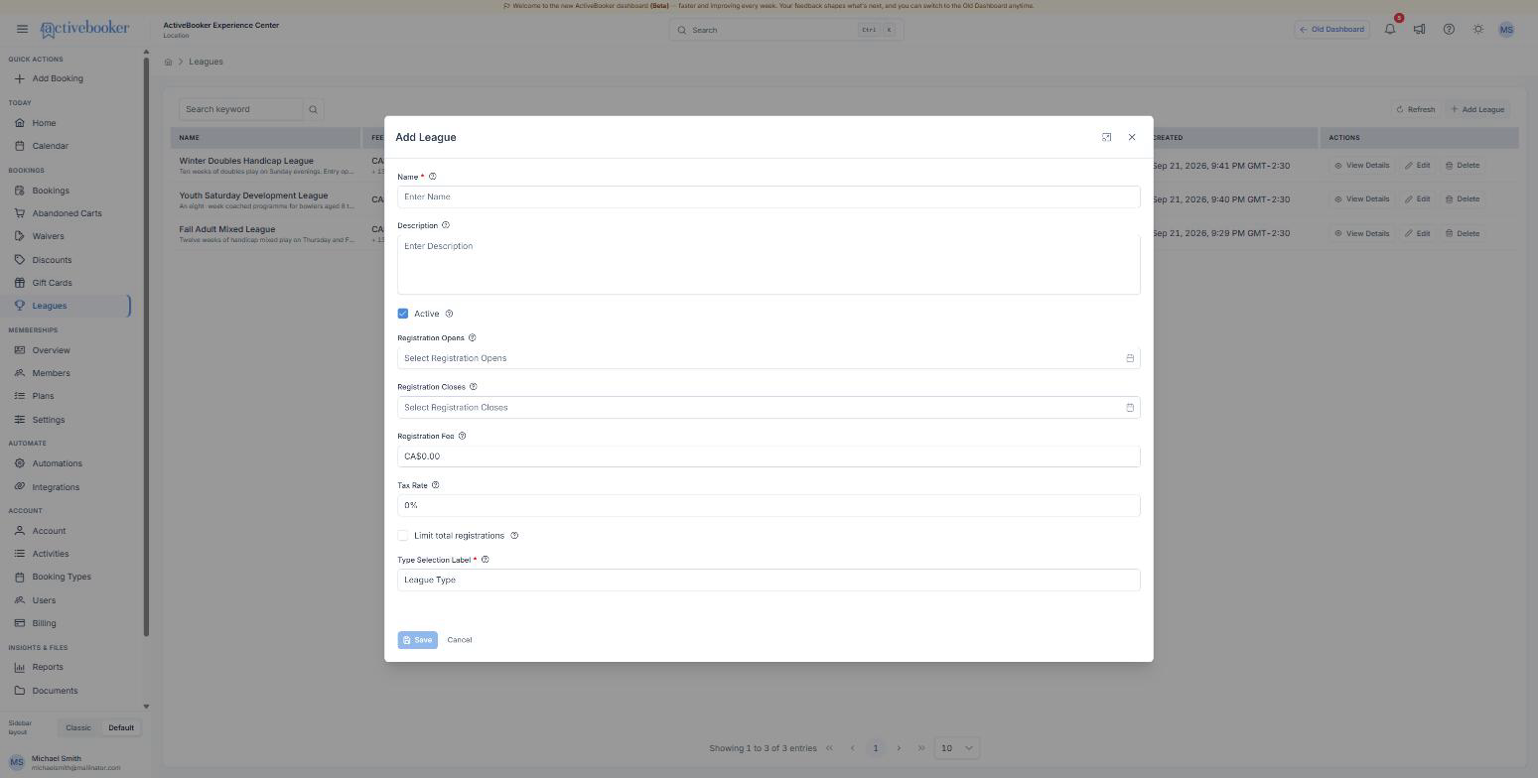Viewport: 1538px width, 778px height.
Task: Click into the Description text area
Action: pyautogui.click(x=769, y=265)
